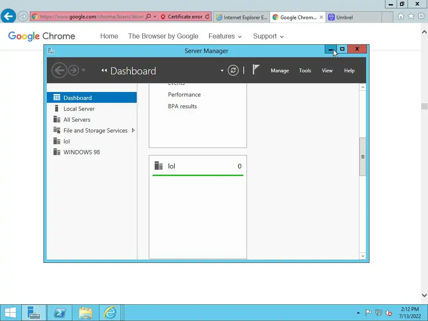Open the lol server group tile title
The image size is (428, 321).
[171, 166]
